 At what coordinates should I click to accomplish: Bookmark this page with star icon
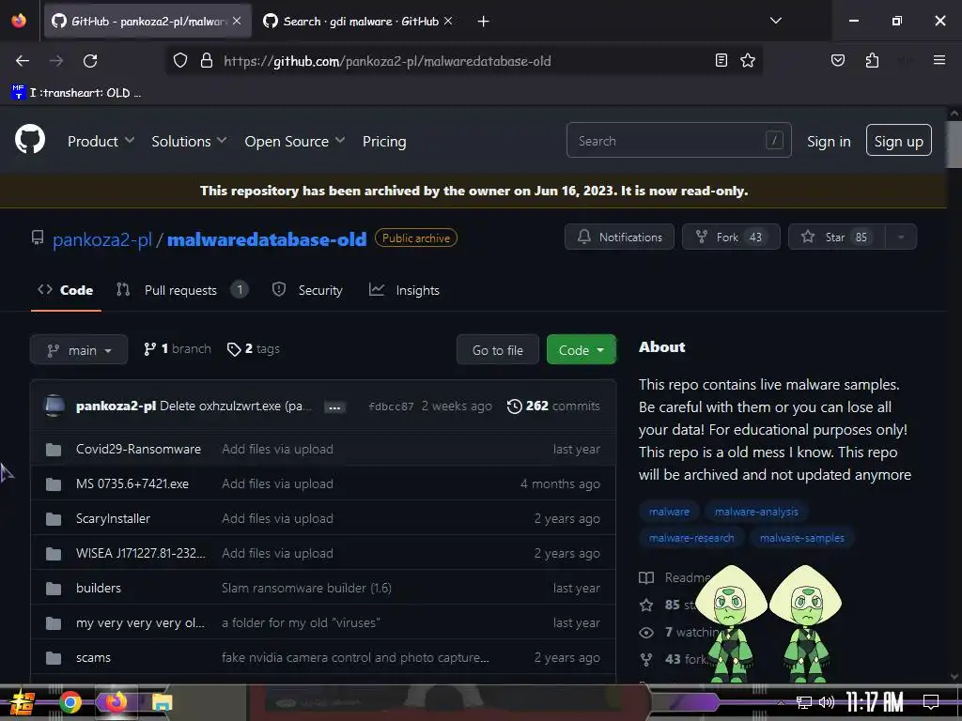[x=748, y=60]
